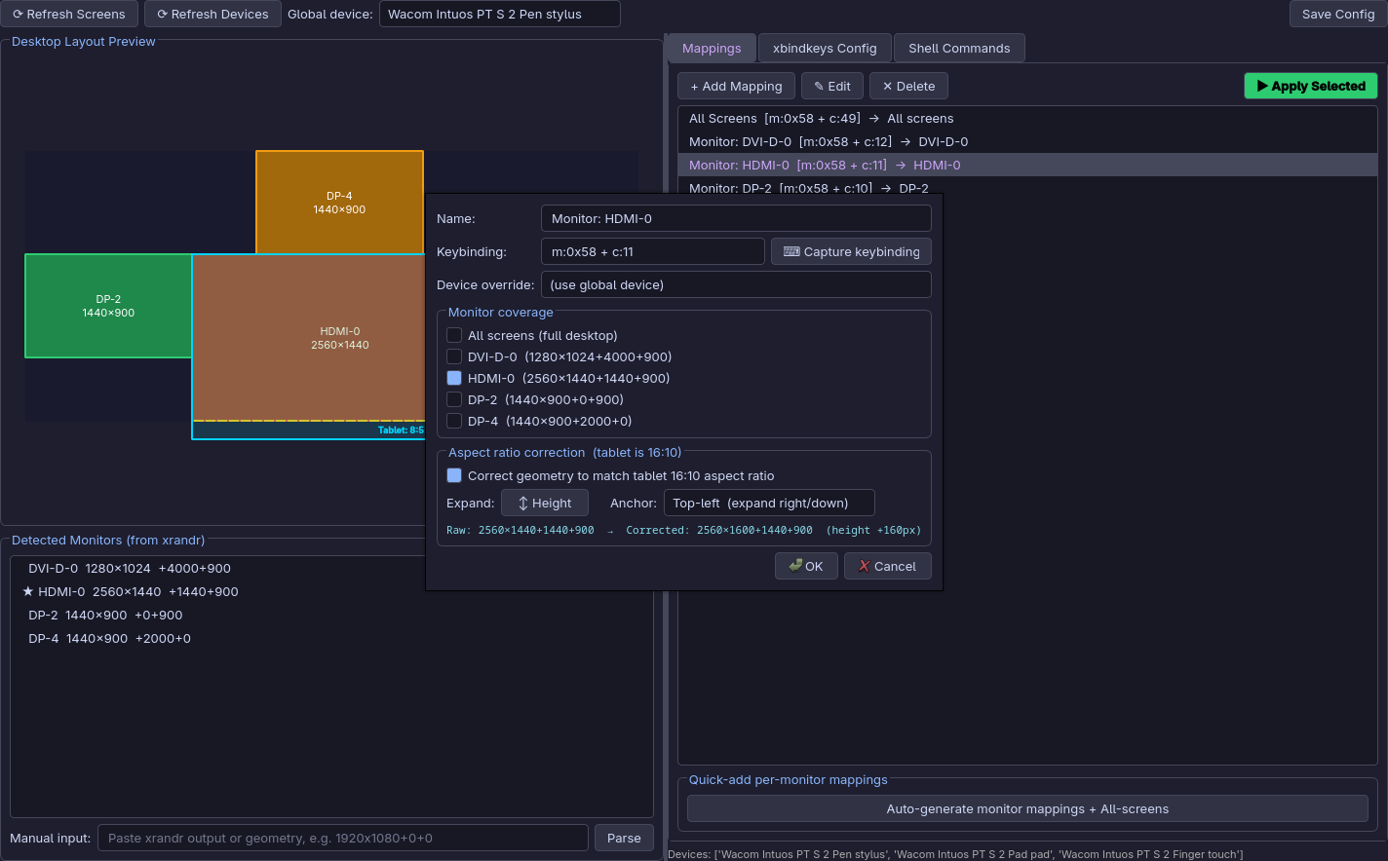Uncheck the HDMI-0 monitor coverage checkbox
The width and height of the screenshot is (1388, 861).
pos(454,379)
